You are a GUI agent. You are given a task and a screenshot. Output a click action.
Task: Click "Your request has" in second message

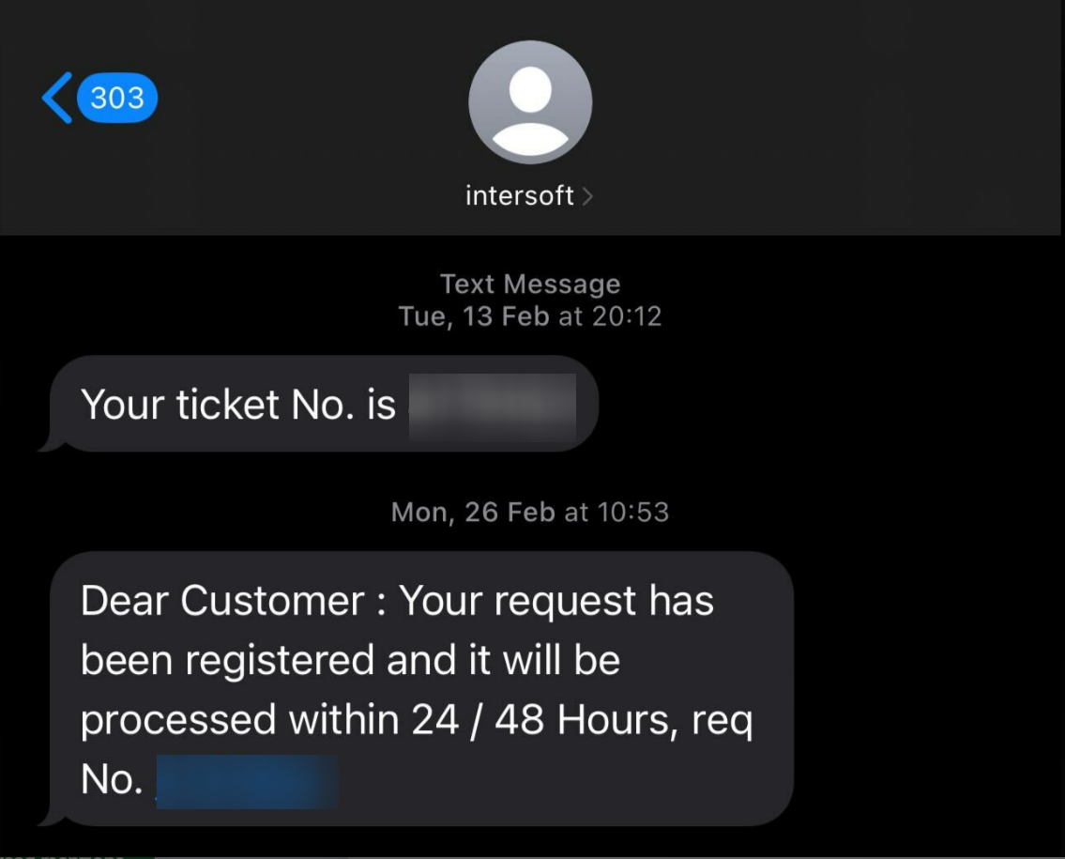pos(557,601)
